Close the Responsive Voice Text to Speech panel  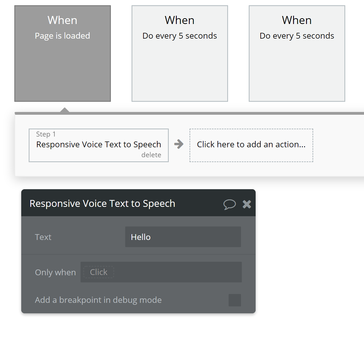click(247, 204)
